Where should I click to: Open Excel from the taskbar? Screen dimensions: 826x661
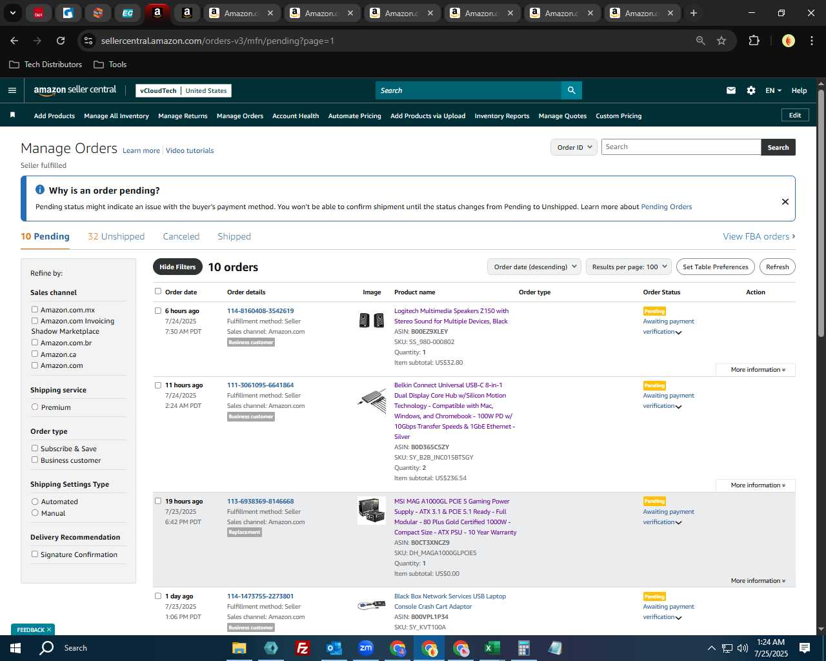(x=492, y=648)
